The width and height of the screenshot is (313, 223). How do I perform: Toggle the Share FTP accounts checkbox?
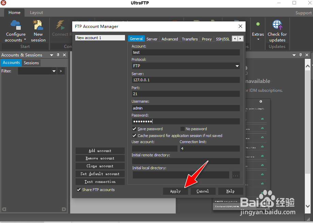click(79, 190)
